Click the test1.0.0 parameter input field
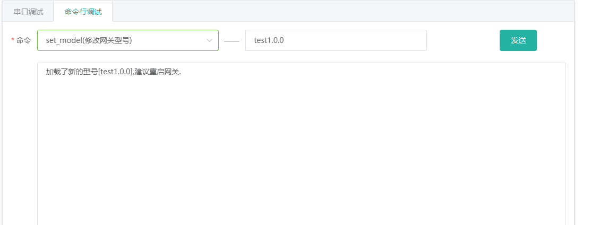This screenshot has height=225, width=591. tap(336, 40)
